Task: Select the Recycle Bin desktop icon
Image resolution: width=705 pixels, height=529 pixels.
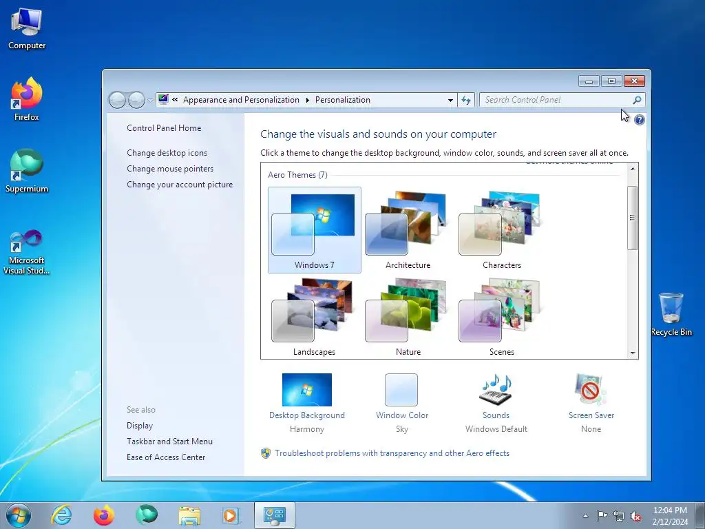Action: click(671, 314)
